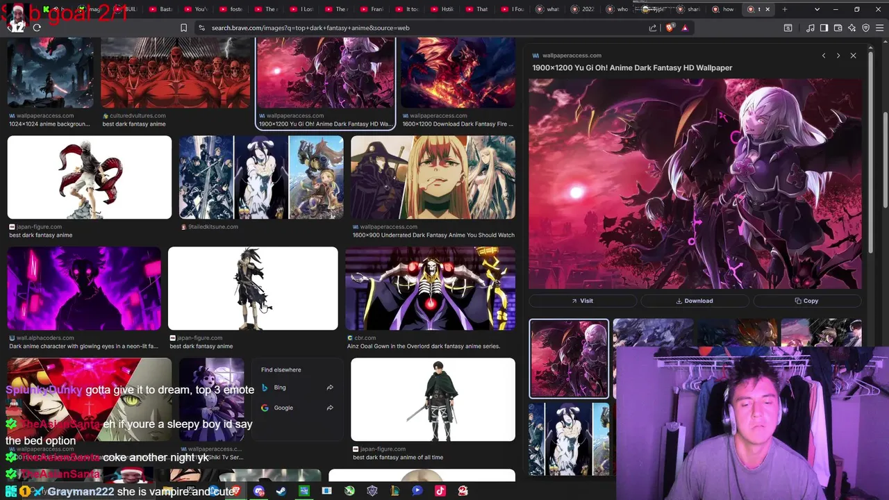The height and width of the screenshot is (500, 889).
Task: Open Leo AI sparkle icon
Action: coord(851,28)
